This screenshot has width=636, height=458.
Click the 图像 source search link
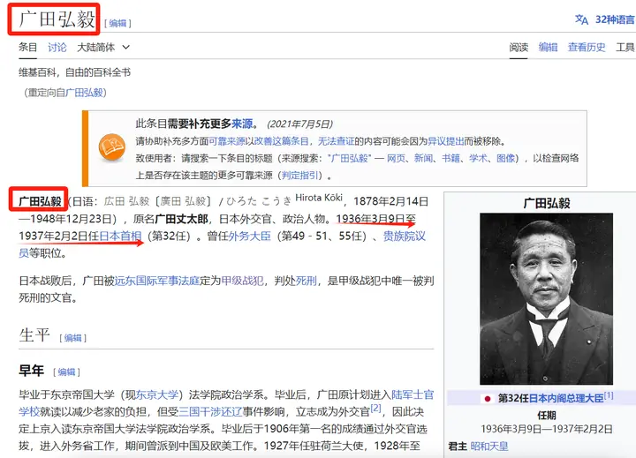click(506, 158)
